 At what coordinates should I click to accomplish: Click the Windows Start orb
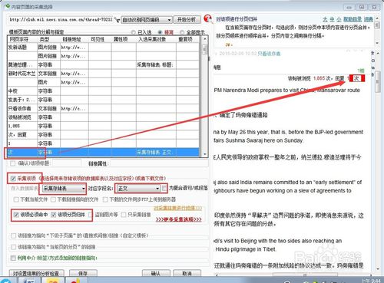click(5, 281)
